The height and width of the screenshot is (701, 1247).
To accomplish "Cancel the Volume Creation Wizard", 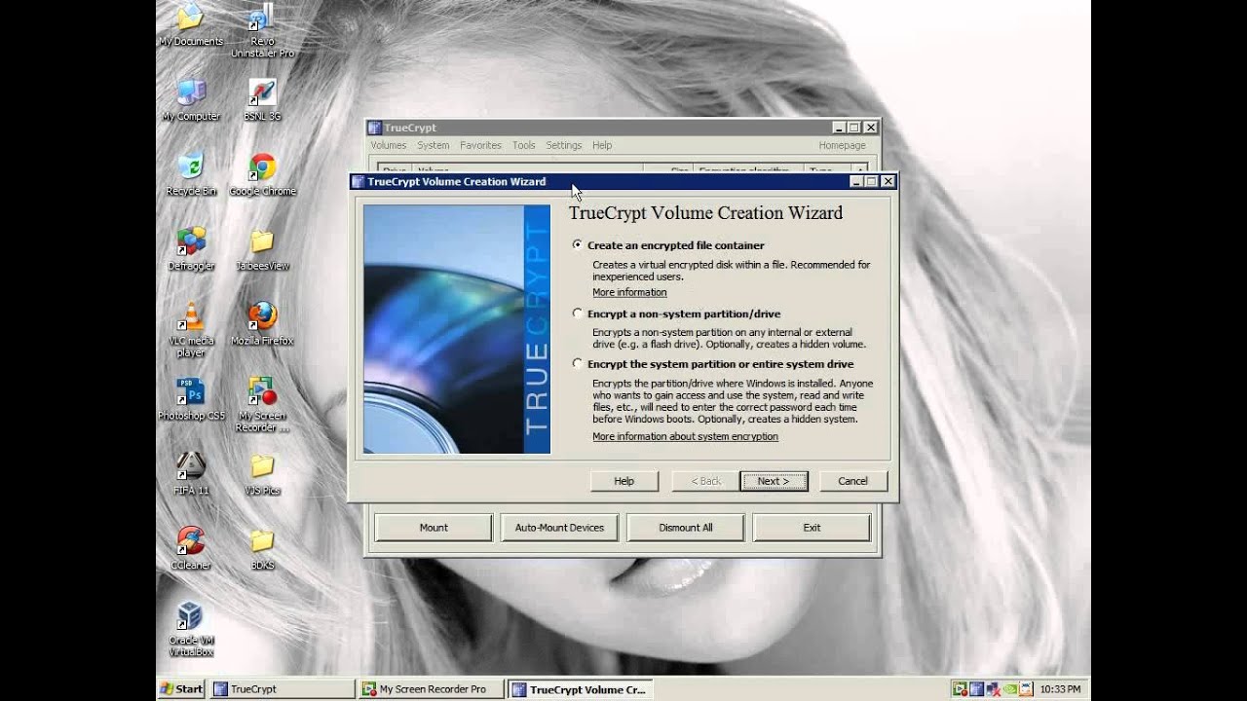I will click(852, 481).
